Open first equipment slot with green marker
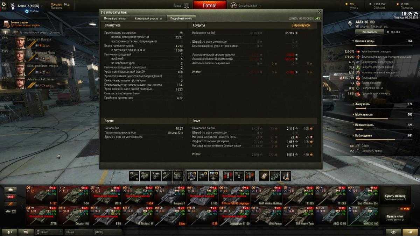 192,176
